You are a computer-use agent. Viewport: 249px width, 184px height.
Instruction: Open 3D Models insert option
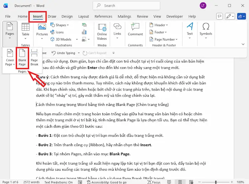(60, 39)
